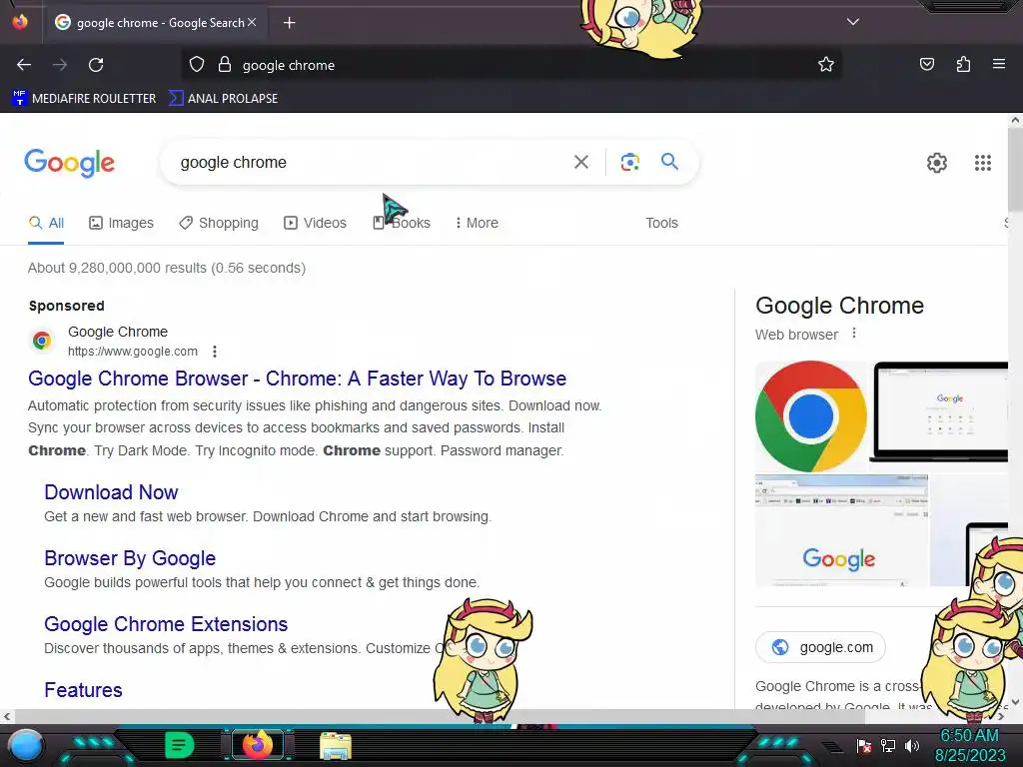Viewport: 1023px width, 767px height.
Task: Open the Start orb menu
Action: click(x=26, y=745)
